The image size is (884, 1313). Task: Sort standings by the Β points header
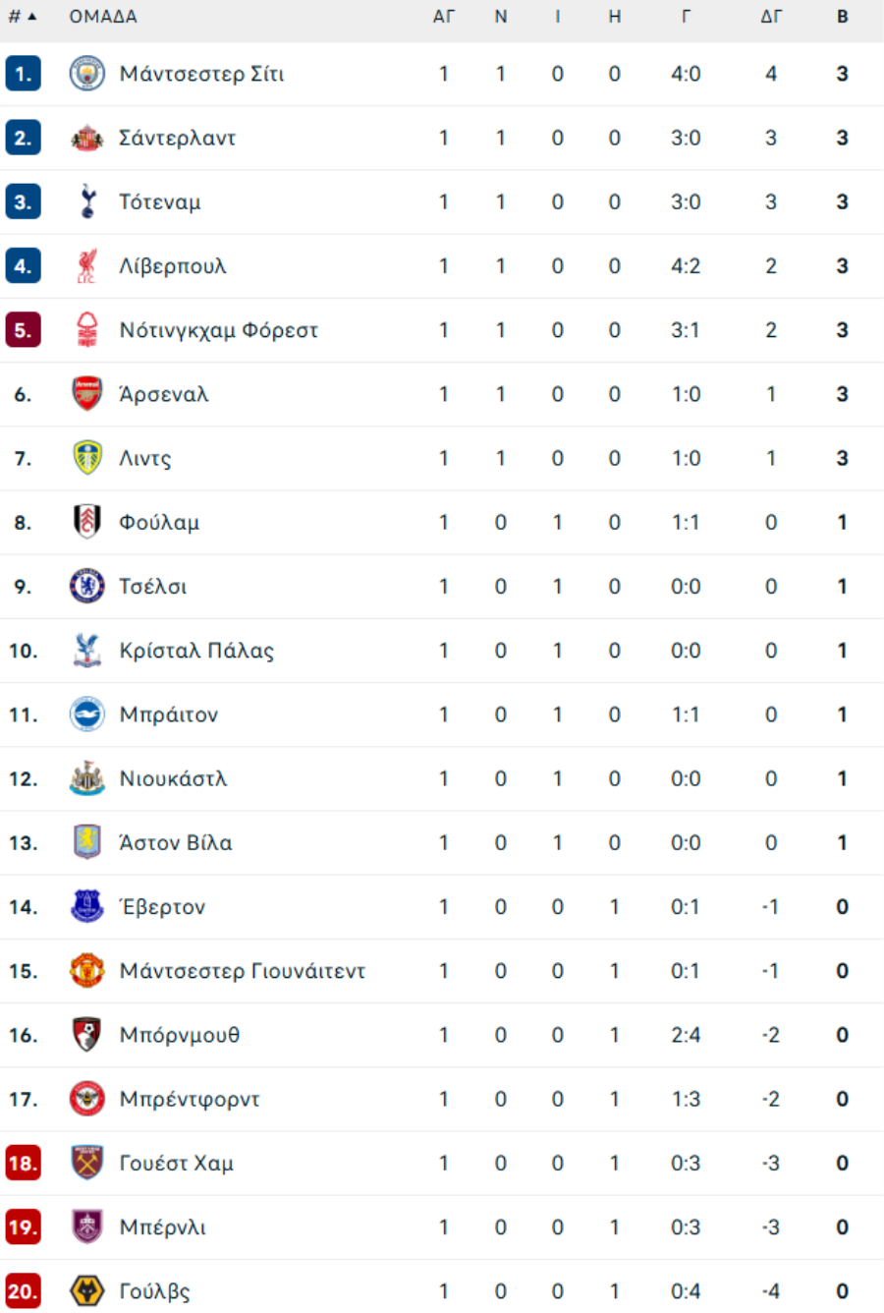point(842,17)
